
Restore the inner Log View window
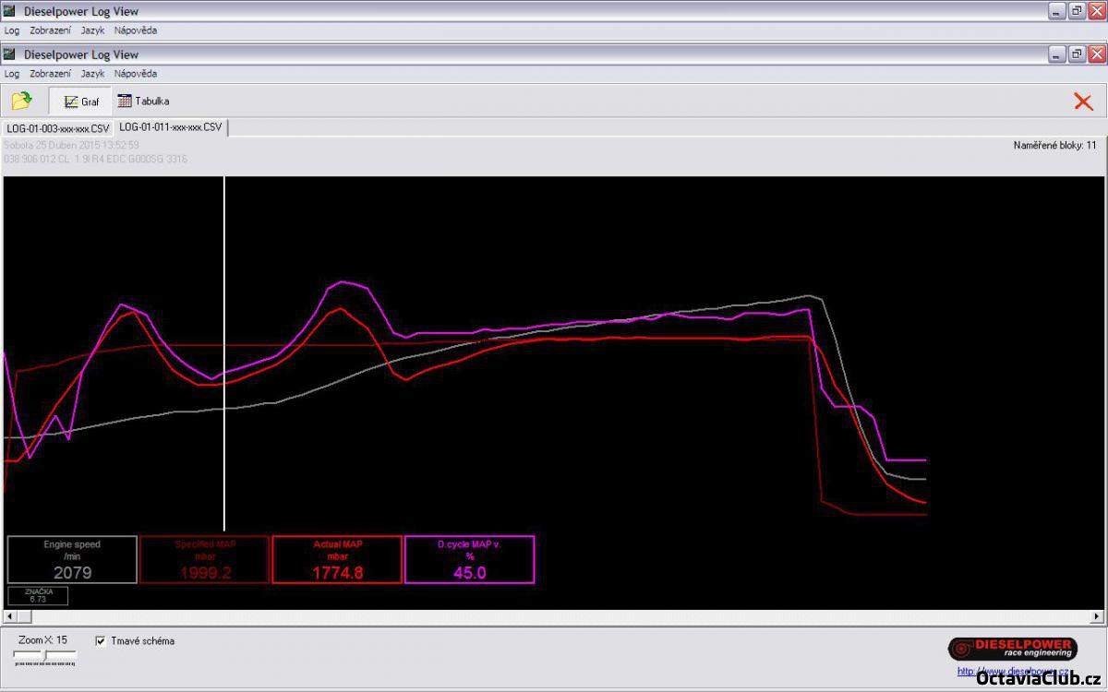(1077, 54)
